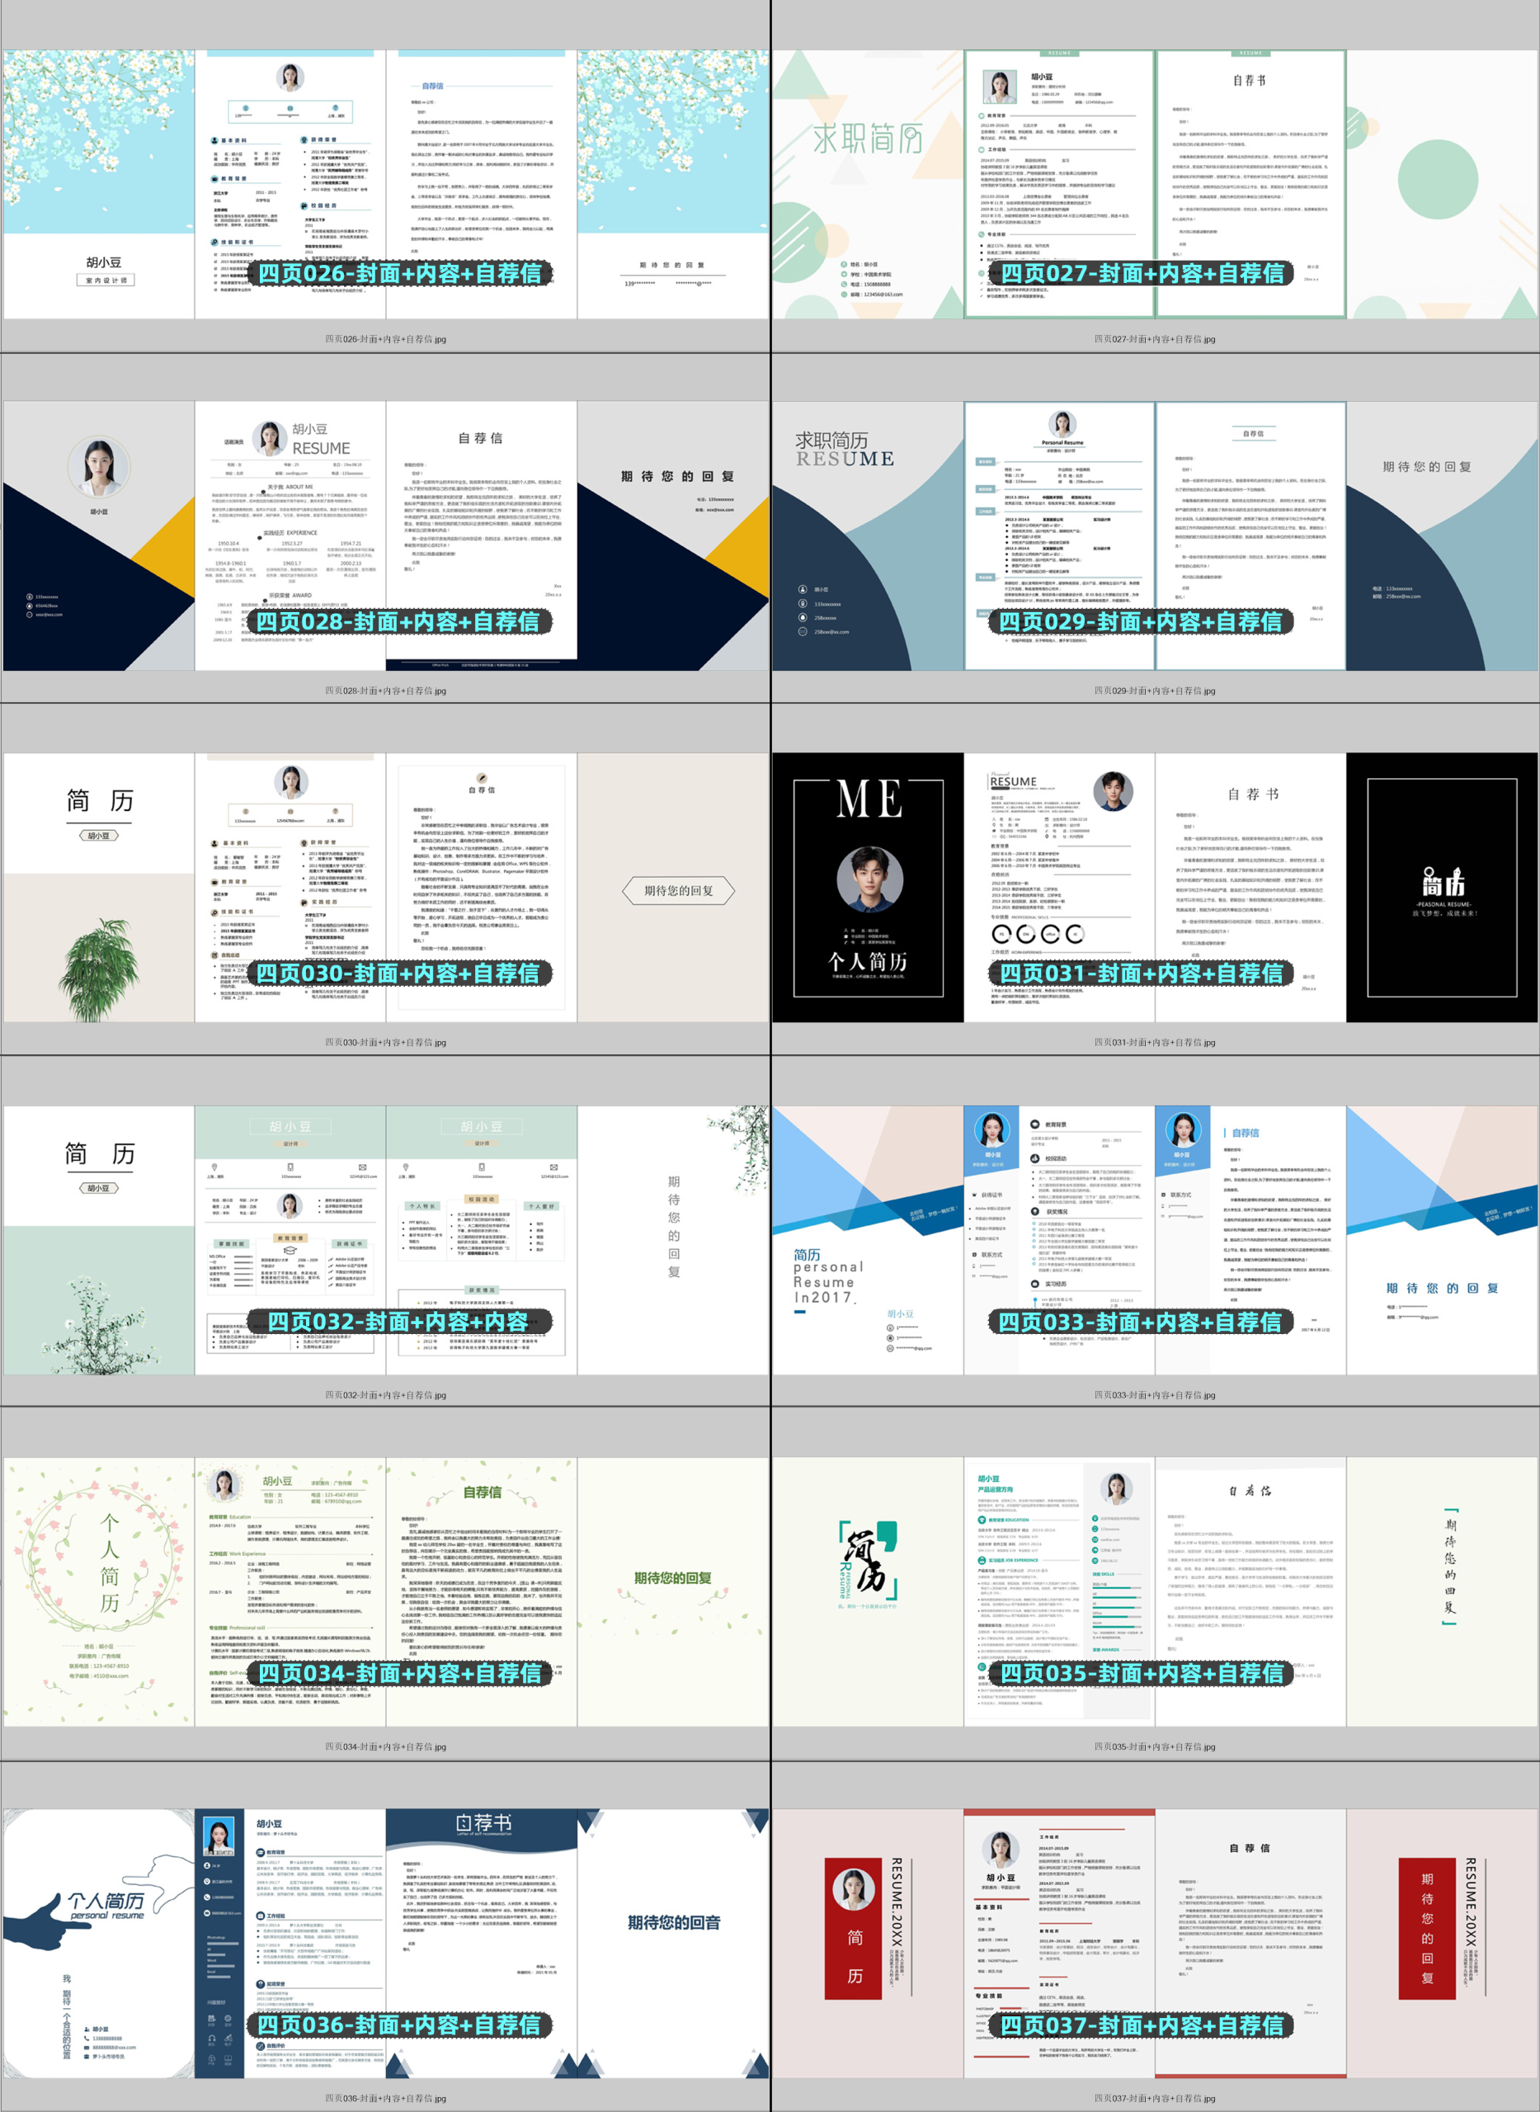The image size is (1540, 2112).
Task: Select the 四页028-封面+内容+自荐信.jpg filename caption
Action: [385, 691]
